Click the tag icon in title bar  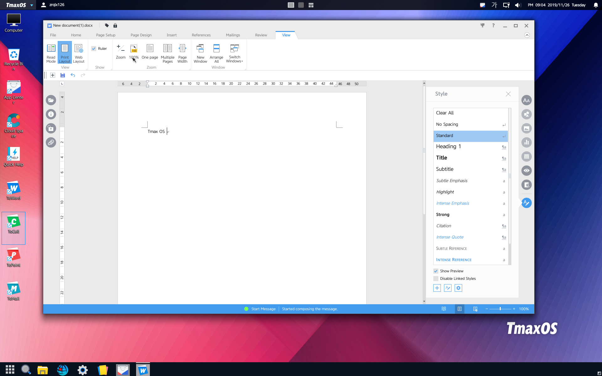tap(107, 25)
